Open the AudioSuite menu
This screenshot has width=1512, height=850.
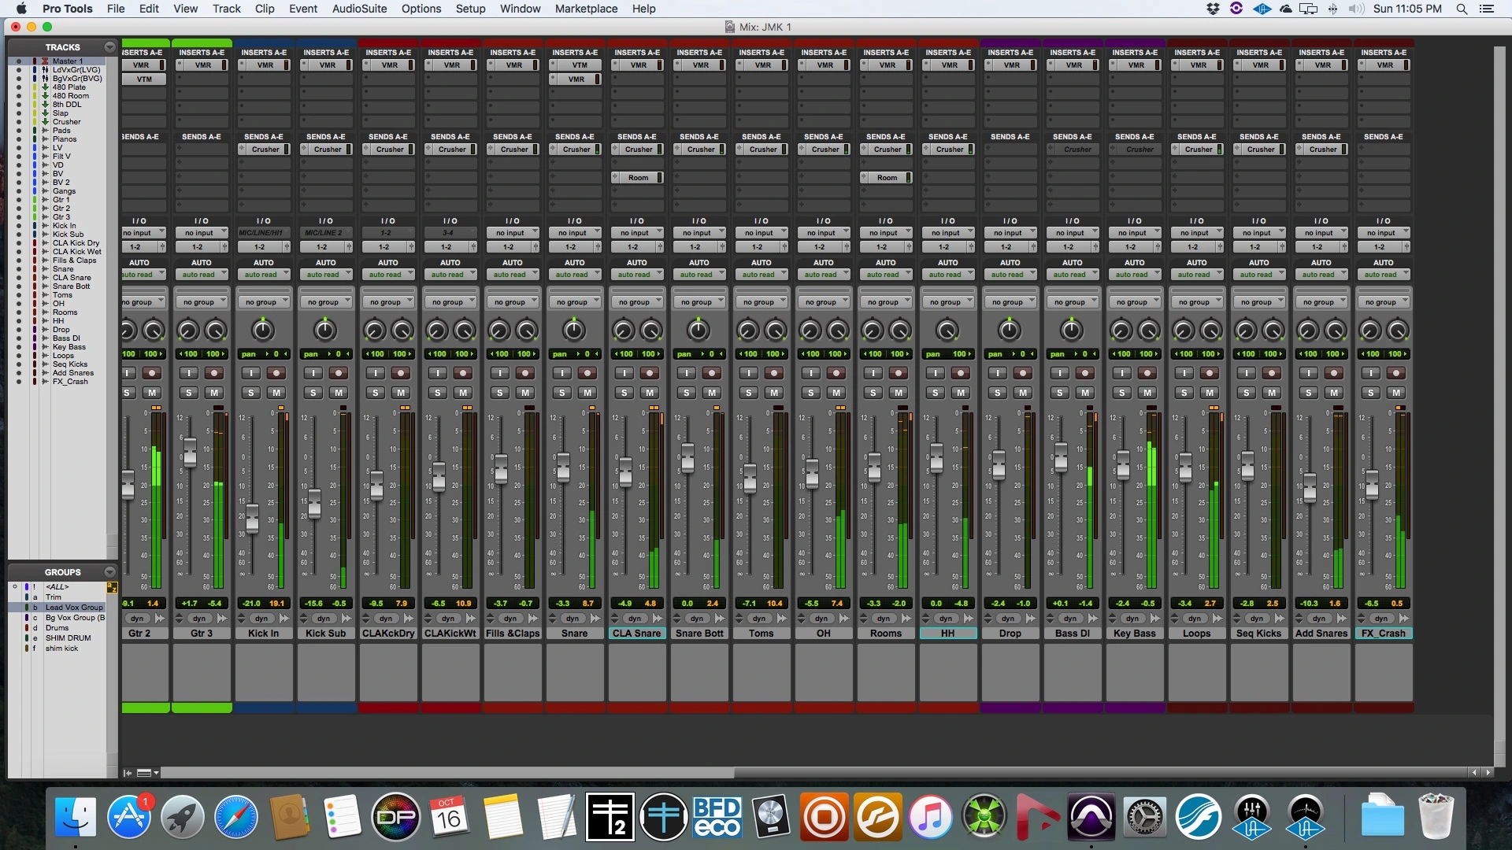pyautogui.click(x=359, y=9)
